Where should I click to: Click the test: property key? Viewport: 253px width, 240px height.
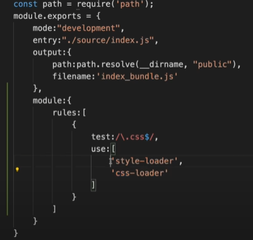(103, 137)
